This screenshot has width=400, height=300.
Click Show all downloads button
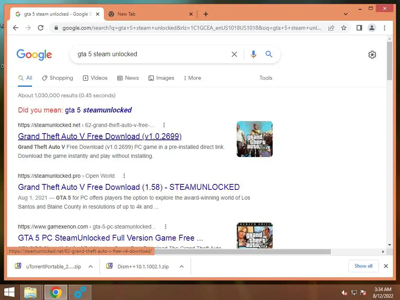(x=364, y=266)
